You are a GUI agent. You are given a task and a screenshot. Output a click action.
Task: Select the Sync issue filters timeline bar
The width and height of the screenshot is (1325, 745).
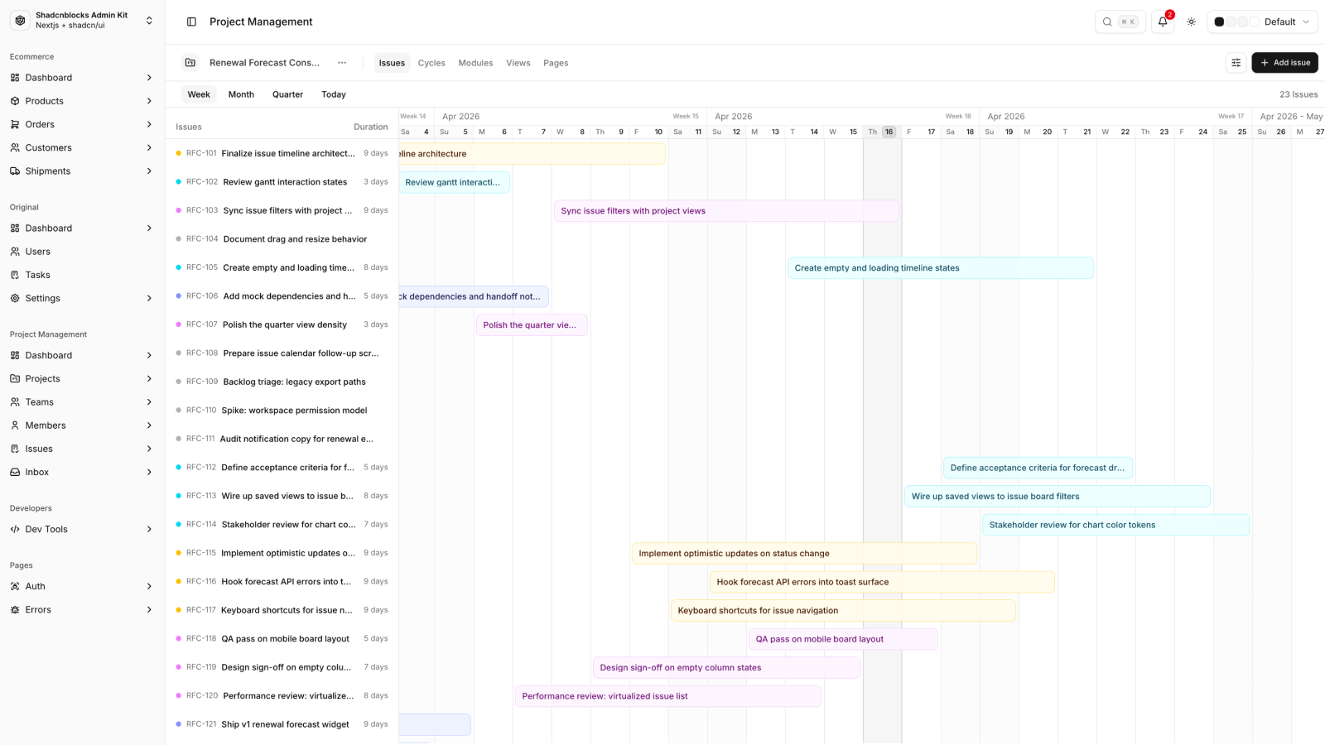726,211
